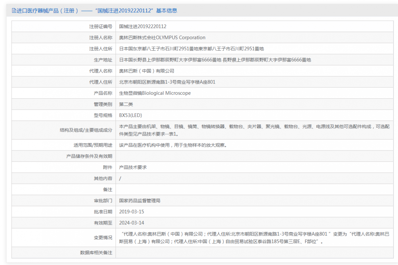
Task: Select the "产品名称" row label
Action: pos(103,93)
